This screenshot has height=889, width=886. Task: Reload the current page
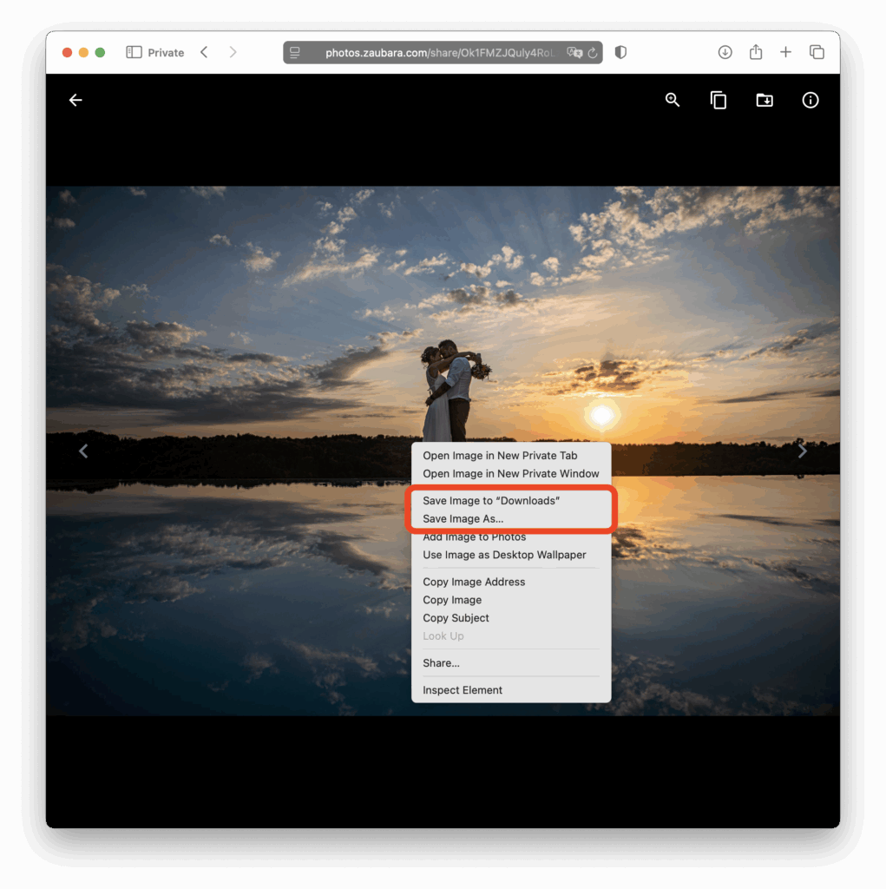point(593,53)
